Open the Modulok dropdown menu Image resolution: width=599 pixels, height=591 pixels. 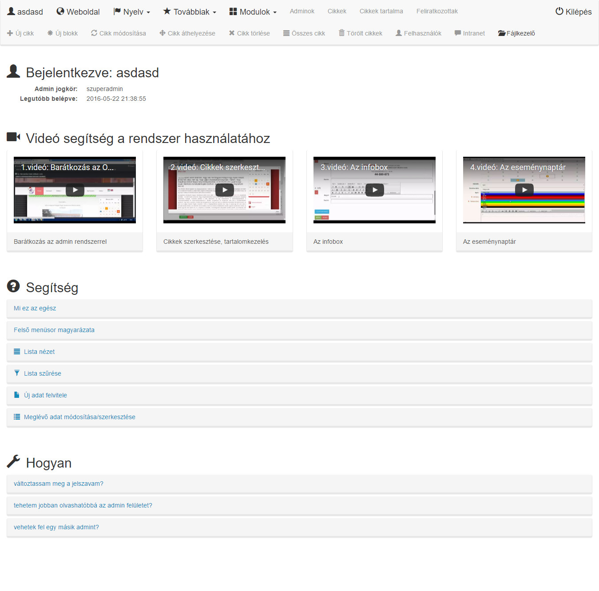coord(253,12)
